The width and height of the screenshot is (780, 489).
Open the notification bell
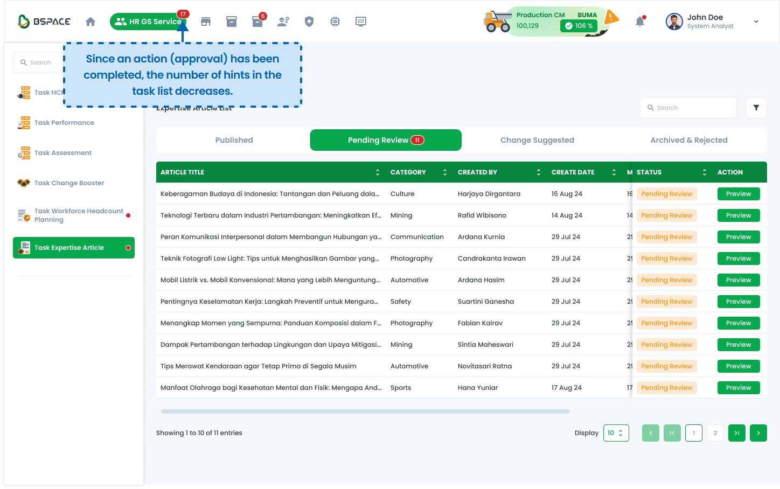pos(640,22)
